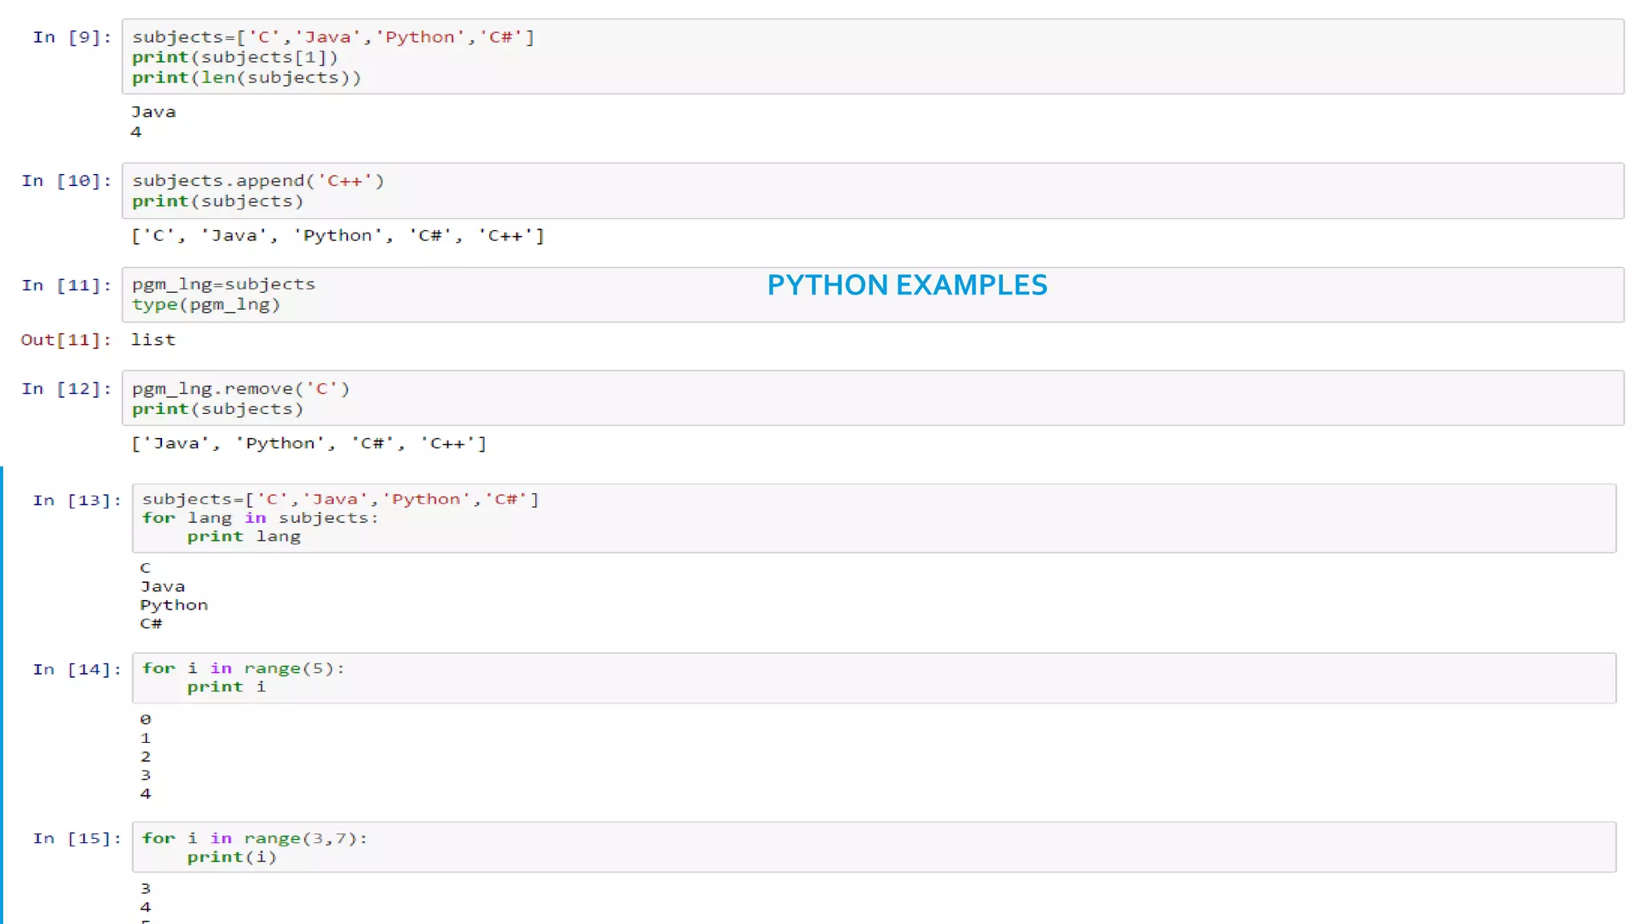Click output 'Java' under cell 9

click(153, 112)
